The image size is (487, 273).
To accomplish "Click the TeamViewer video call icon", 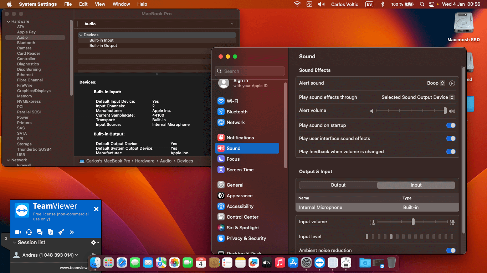I will (18, 232).
